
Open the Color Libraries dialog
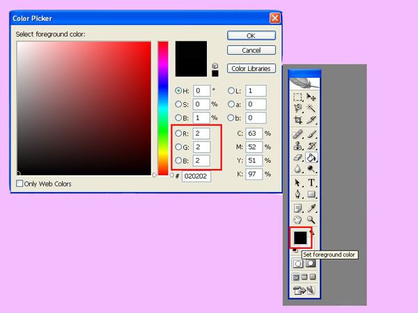tap(251, 68)
